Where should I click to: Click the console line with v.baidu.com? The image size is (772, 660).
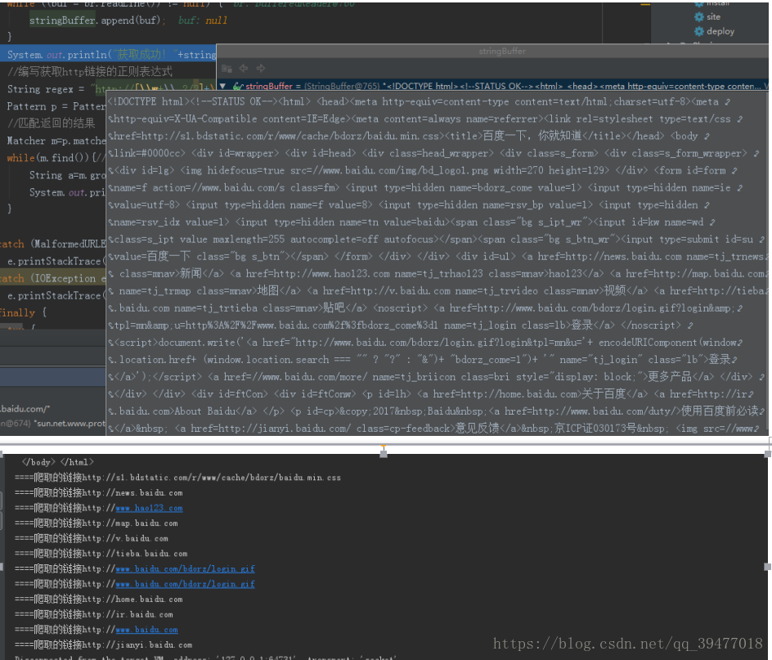point(91,538)
